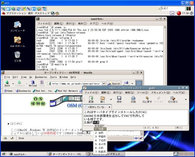Click the volume speaker icon in the panel
The width and height of the screenshot is (195, 157).
[192, 13]
